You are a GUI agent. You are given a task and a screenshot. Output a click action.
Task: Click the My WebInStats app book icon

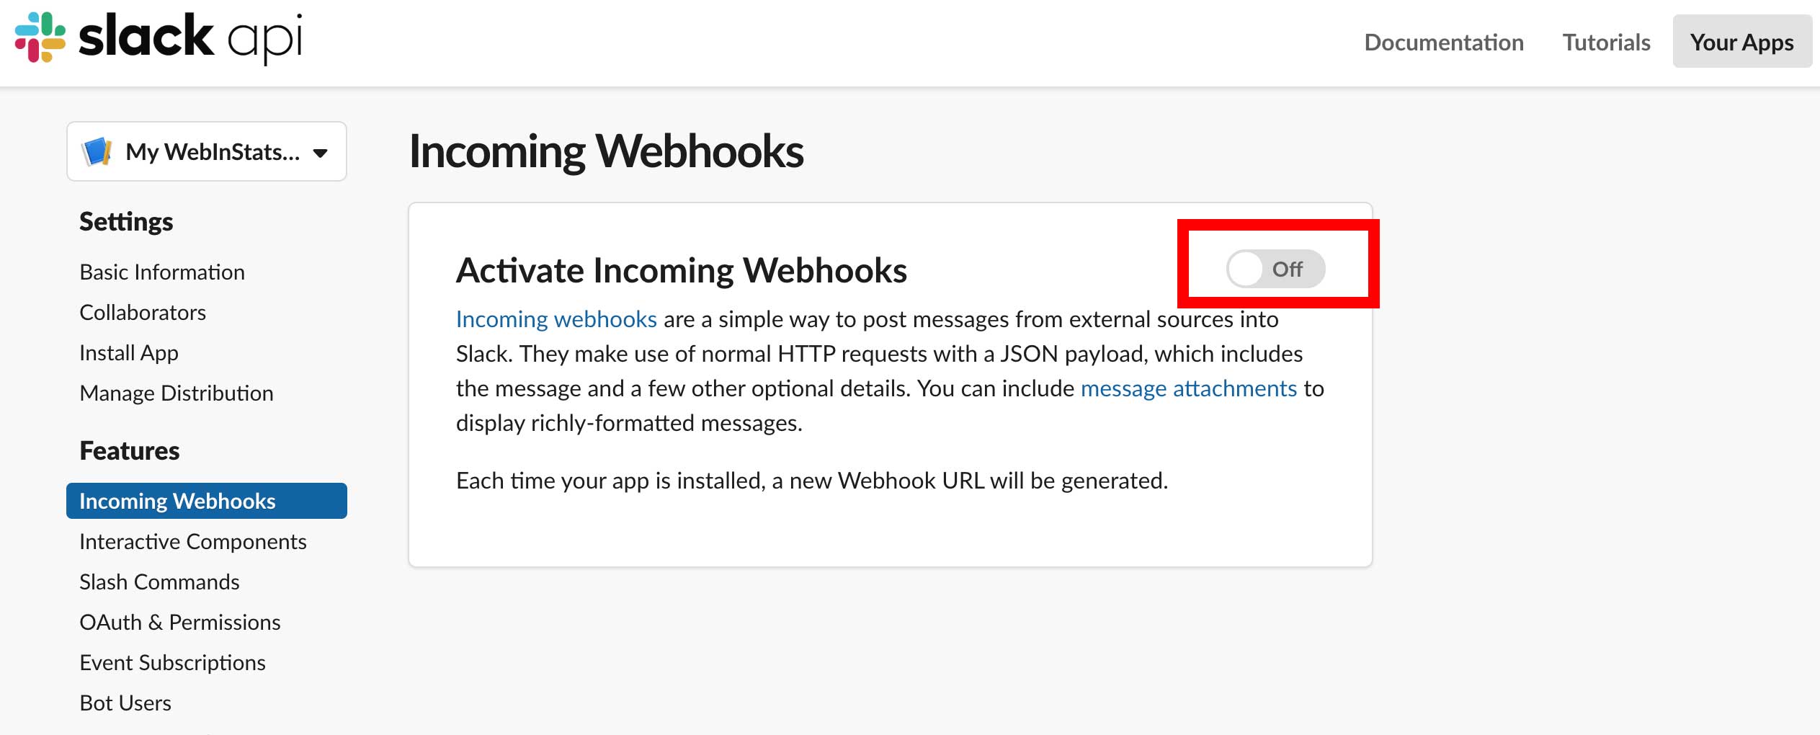[x=97, y=151]
